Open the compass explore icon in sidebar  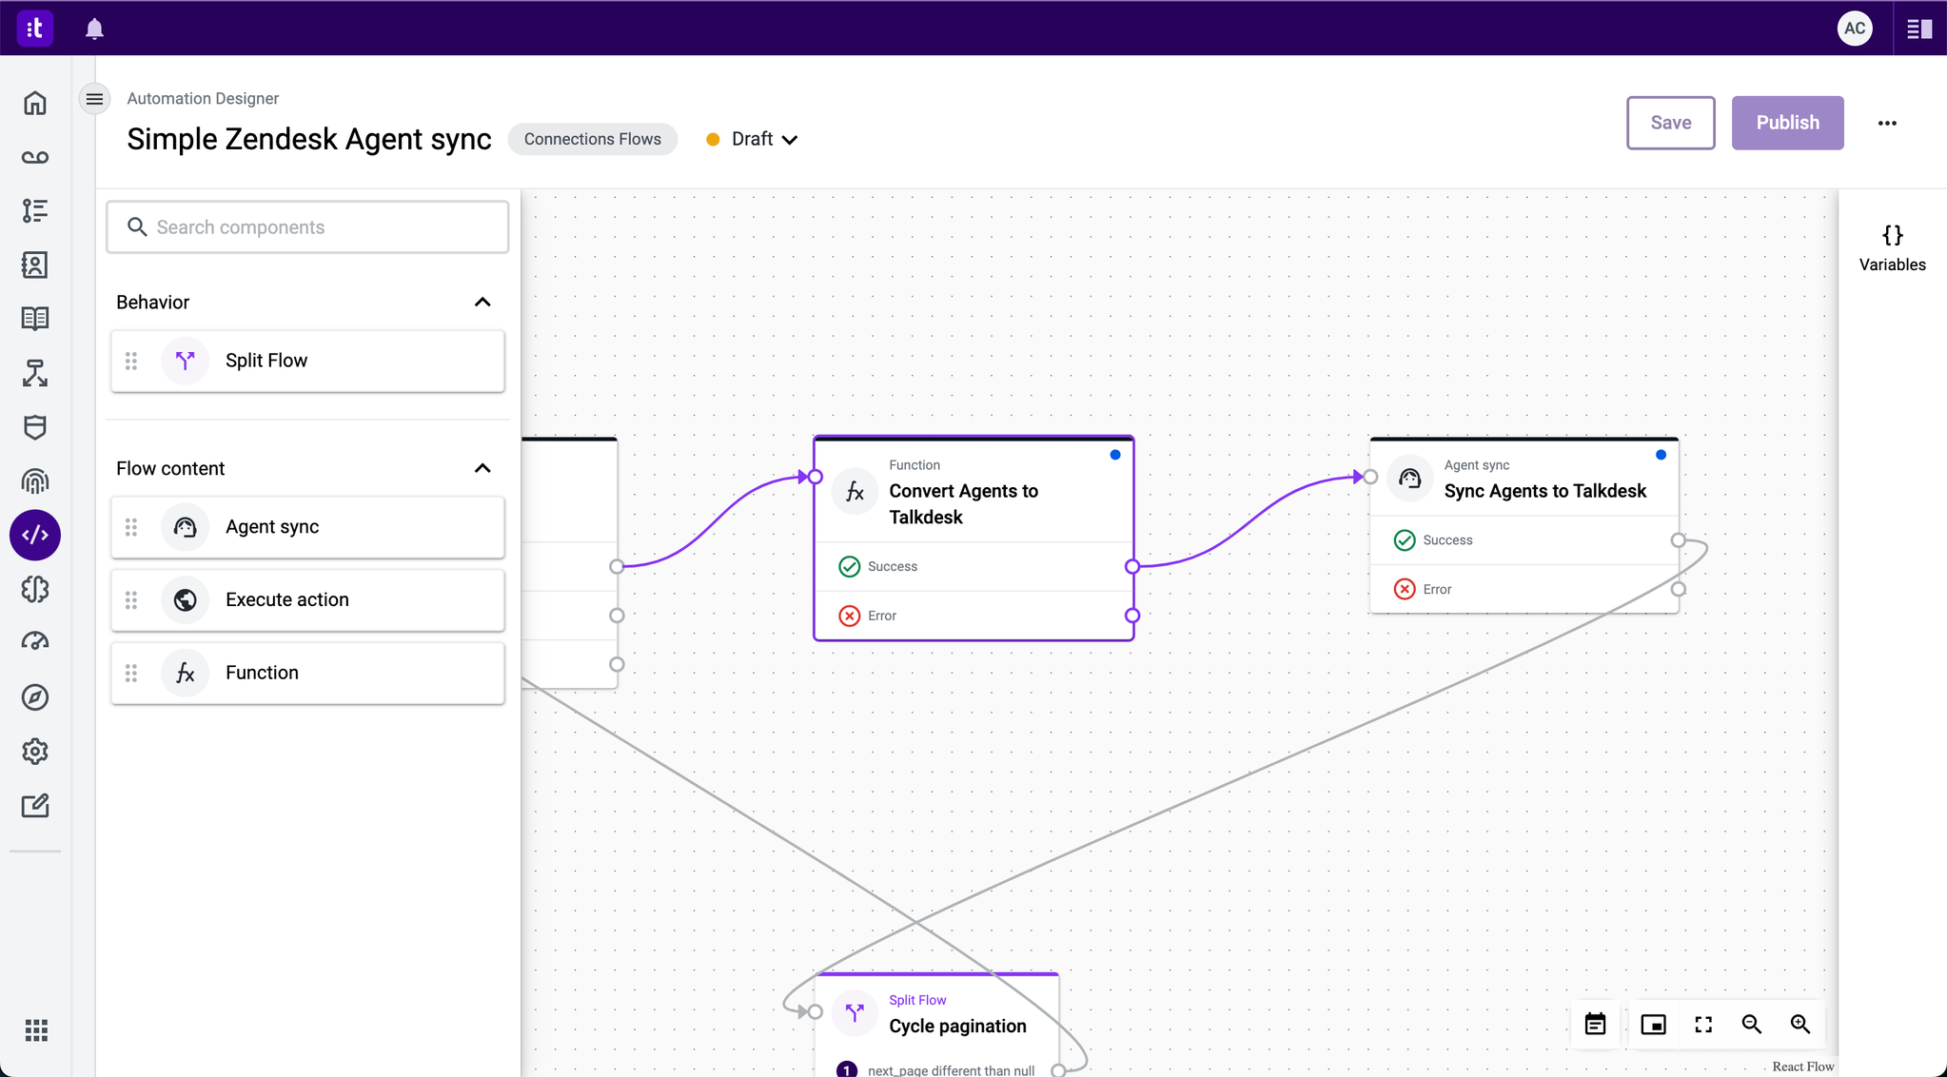pos(35,697)
